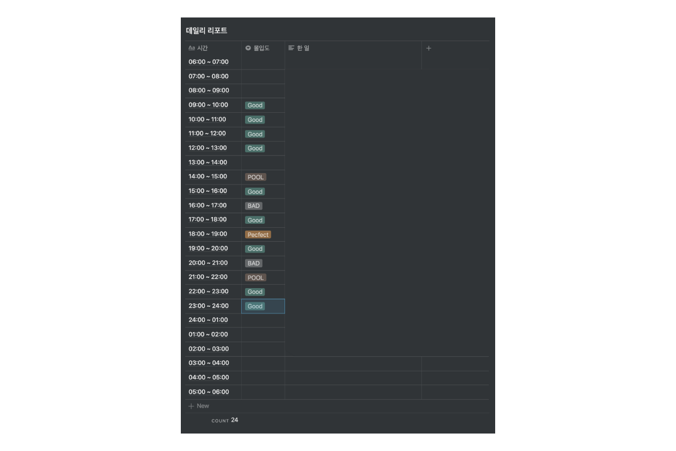The height and width of the screenshot is (451, 676).
Task: Click the text icon beside 한 일
Action: (x=291, y=48)
